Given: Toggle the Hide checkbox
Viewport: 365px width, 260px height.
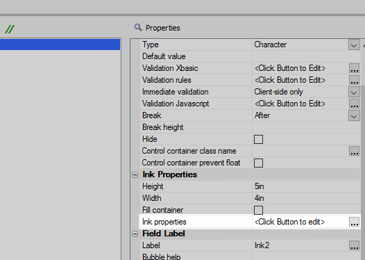Looking at the screenshot, I should click(x=258, y=140).
